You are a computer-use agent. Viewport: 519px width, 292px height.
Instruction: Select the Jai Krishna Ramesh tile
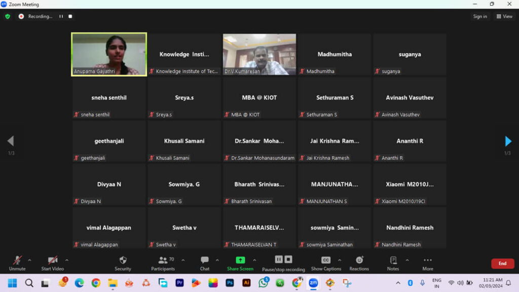pyautogui.click(x=335, y=141)
